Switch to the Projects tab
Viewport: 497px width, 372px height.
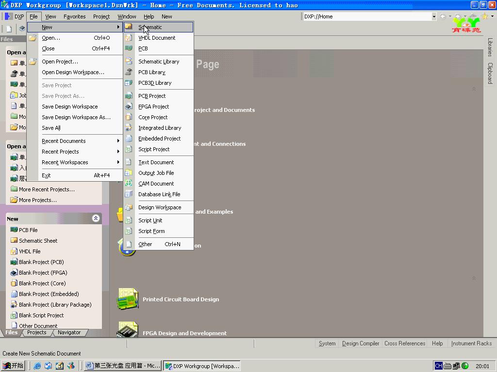37,332
